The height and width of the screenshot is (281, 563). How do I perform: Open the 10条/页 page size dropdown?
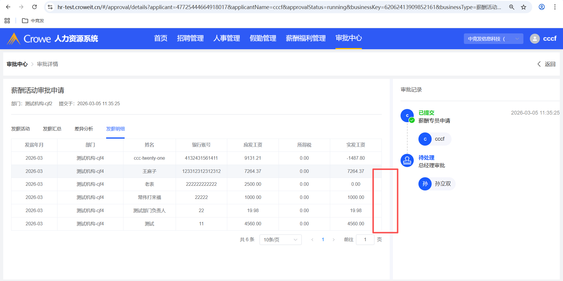pos(280,240)
